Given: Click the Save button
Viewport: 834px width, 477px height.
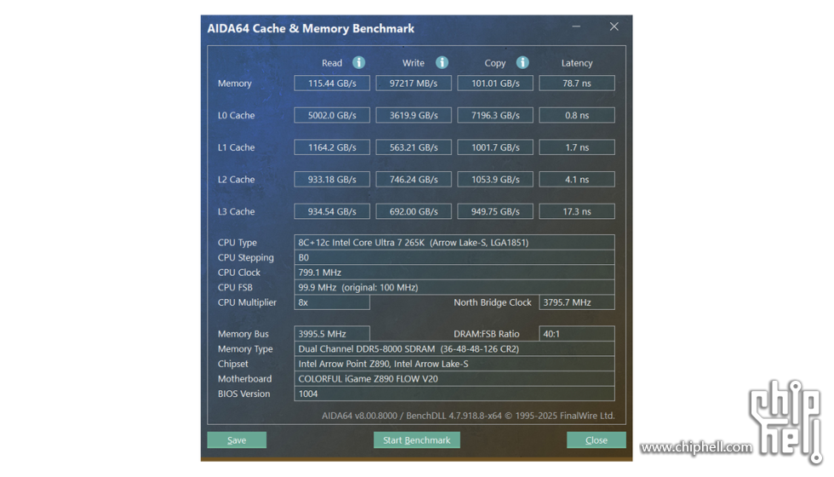Looking at the screenshot, I should pos(237,440).
